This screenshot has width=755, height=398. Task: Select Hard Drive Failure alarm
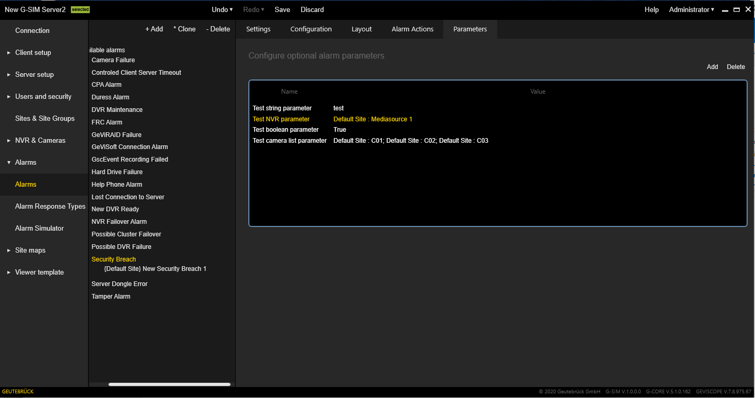[x=117, y=172]
